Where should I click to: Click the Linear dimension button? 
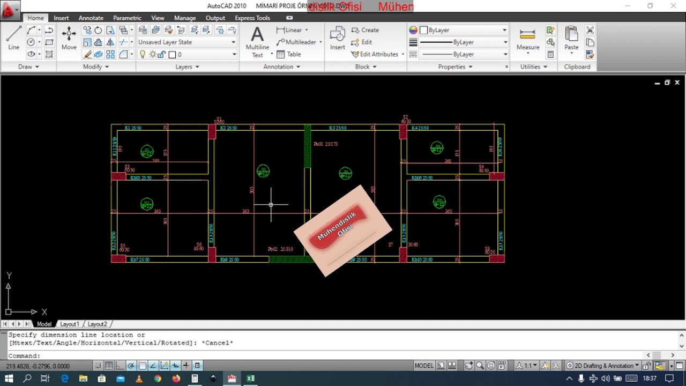click(x=292, y=30)
